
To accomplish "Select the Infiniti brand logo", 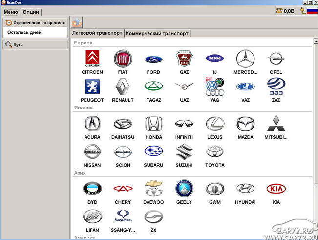I will coord(184,123).
